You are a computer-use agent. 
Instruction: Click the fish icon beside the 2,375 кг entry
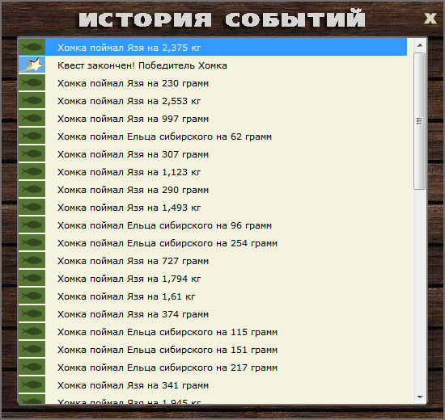click(32, 47)
